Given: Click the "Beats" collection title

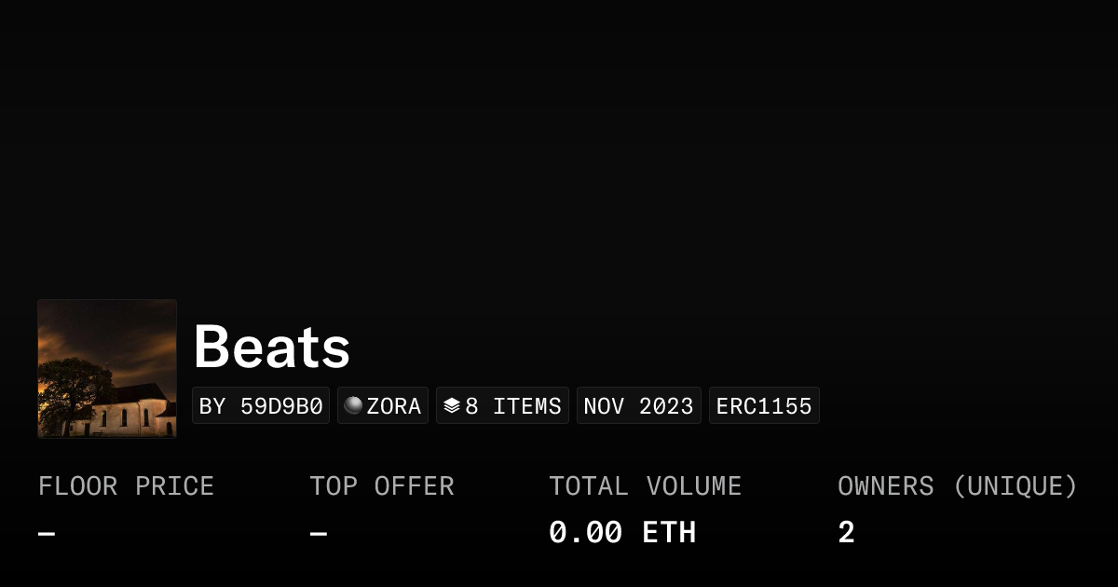Looking at the screenshot, I should [272, 347].
